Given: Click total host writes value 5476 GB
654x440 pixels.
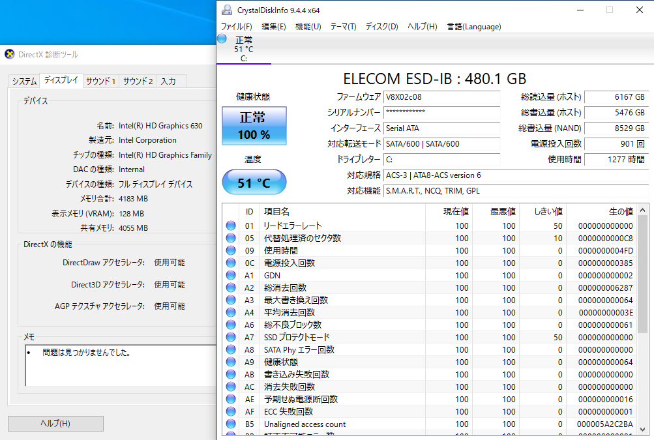Looking at the screenshot, I should tap(616, 113).
